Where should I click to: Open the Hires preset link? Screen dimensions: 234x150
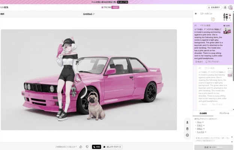[199, 122]
